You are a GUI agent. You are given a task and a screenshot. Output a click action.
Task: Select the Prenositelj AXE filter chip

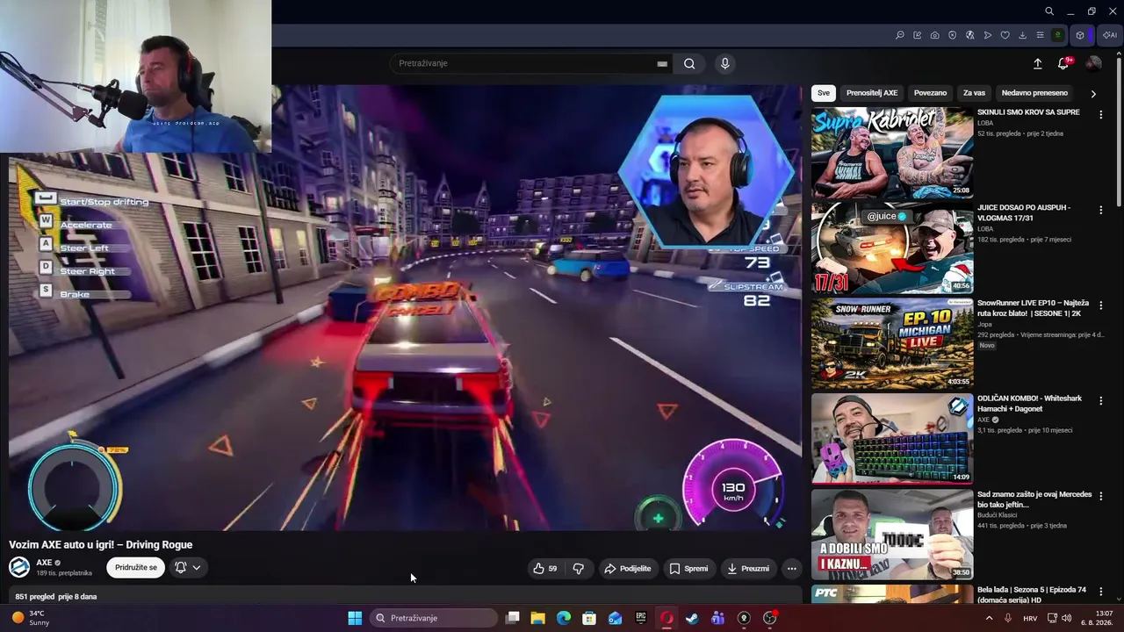click(872, 93)
